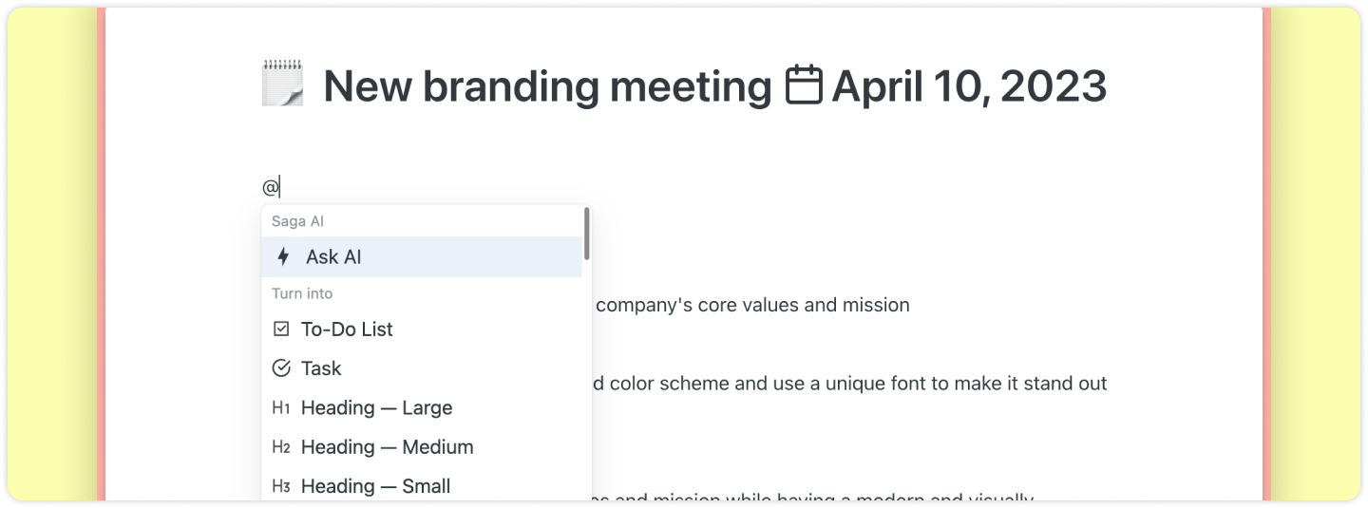
Task: Click the "New branding meeting" title text
Action: (547, 86)
